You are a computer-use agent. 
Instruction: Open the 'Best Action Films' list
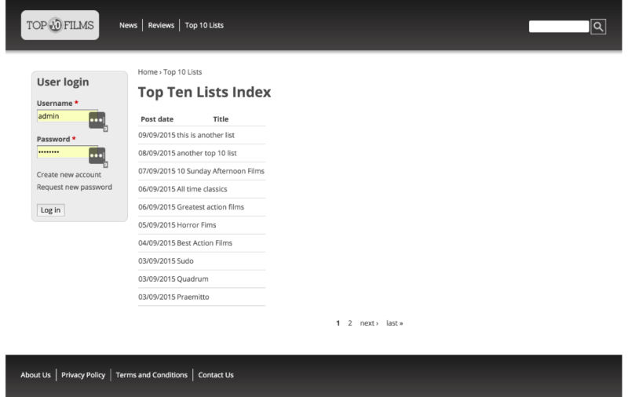[205, 243]
